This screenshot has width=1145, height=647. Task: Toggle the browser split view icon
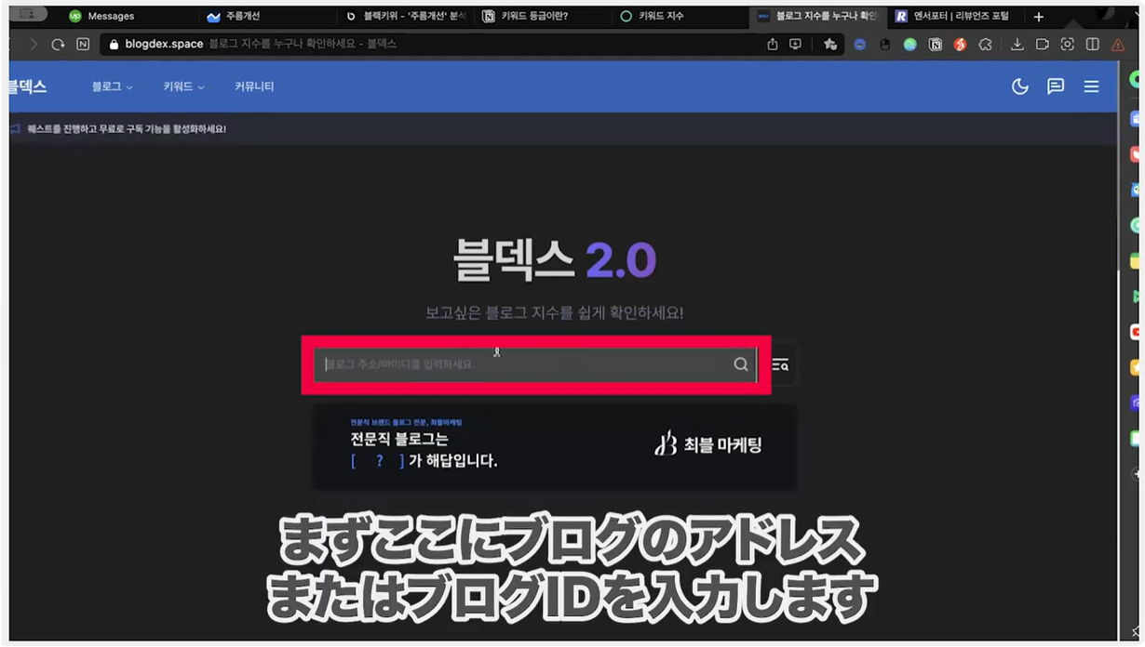pyautogui.click(x=1093, y=45)
